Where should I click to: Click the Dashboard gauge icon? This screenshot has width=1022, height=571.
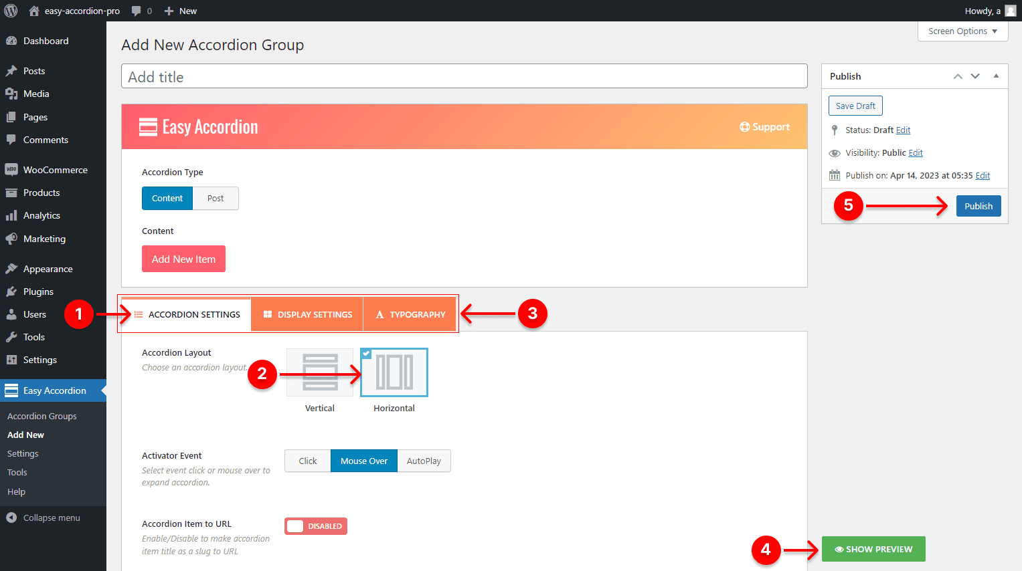11,41
